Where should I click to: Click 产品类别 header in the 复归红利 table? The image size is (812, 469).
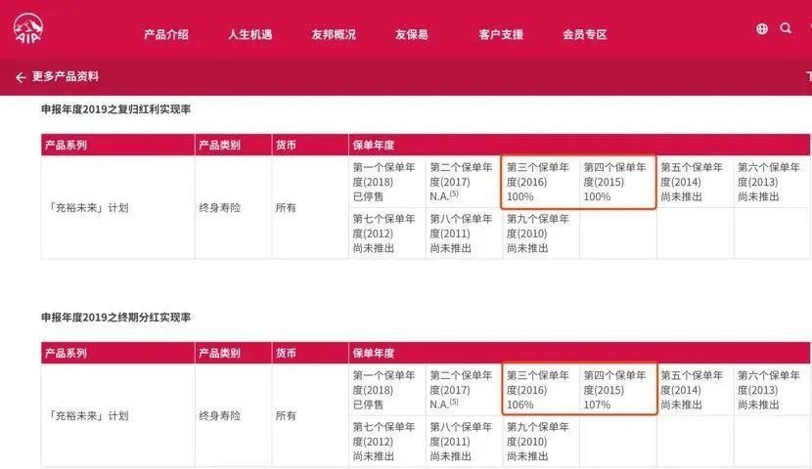click(233, 145)
